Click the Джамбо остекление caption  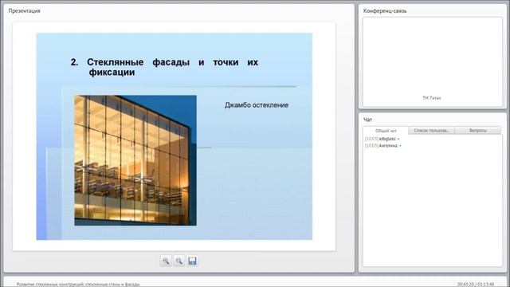pyautogui.click(x=257, y=105)
